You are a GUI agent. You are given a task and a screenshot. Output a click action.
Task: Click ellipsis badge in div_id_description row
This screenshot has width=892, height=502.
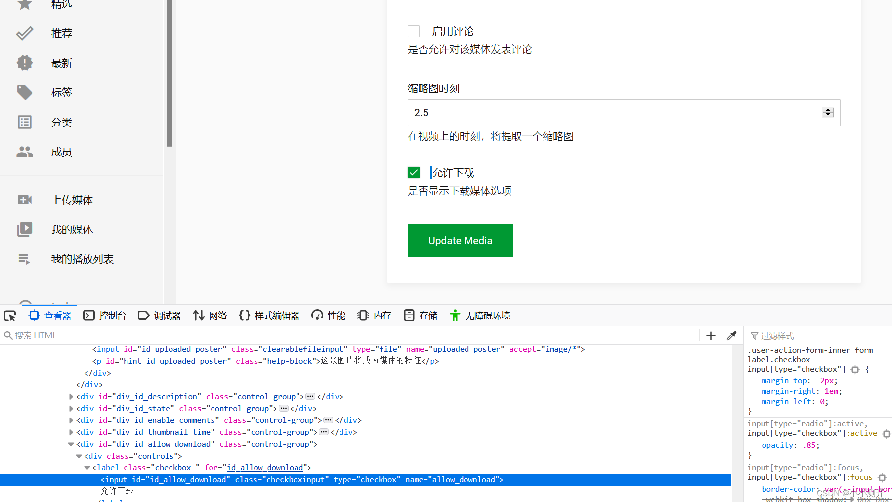[x=310, y=396]
